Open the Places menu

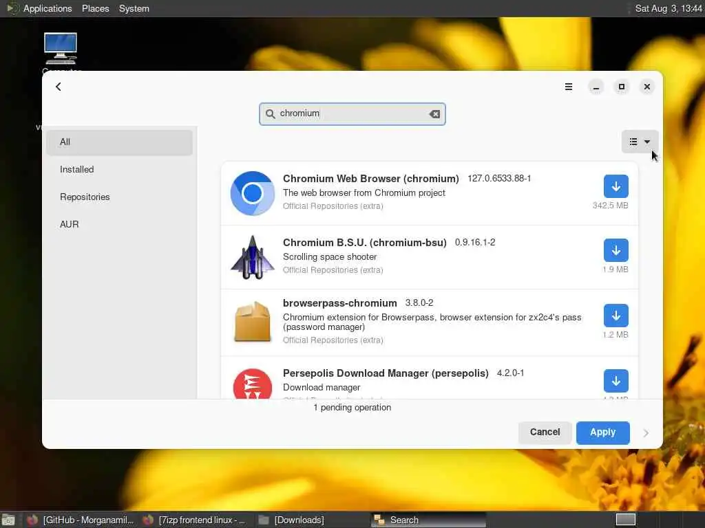point(95,8)
